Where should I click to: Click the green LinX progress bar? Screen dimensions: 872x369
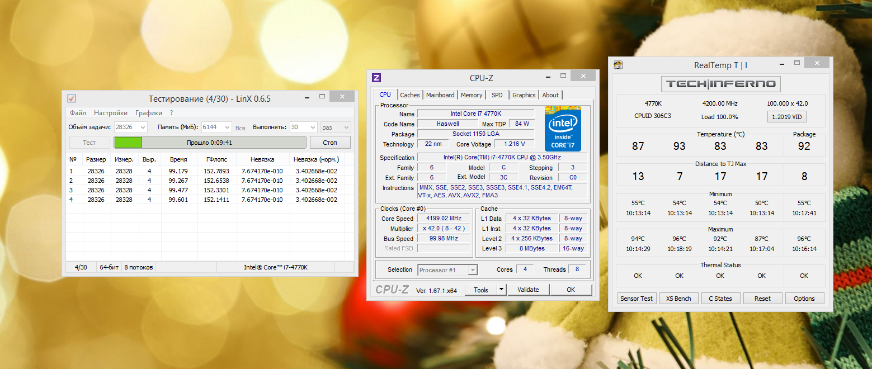(210, 143)
